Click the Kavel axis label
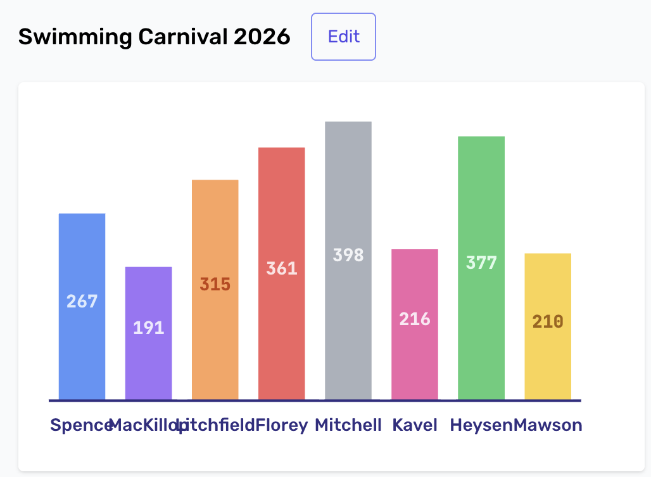The width and height of the screenshot is (651, 477). pos(415,425)
